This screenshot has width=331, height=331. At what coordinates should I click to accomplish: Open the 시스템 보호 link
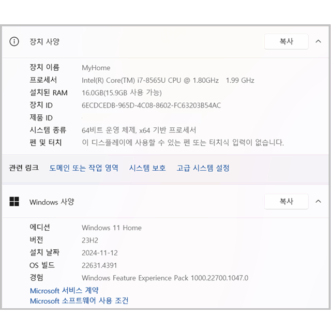[147, 168]
